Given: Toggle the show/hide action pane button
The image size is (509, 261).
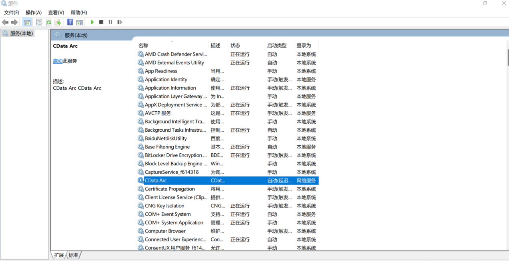Looking at the screenshot, I should tap(79, 22).
